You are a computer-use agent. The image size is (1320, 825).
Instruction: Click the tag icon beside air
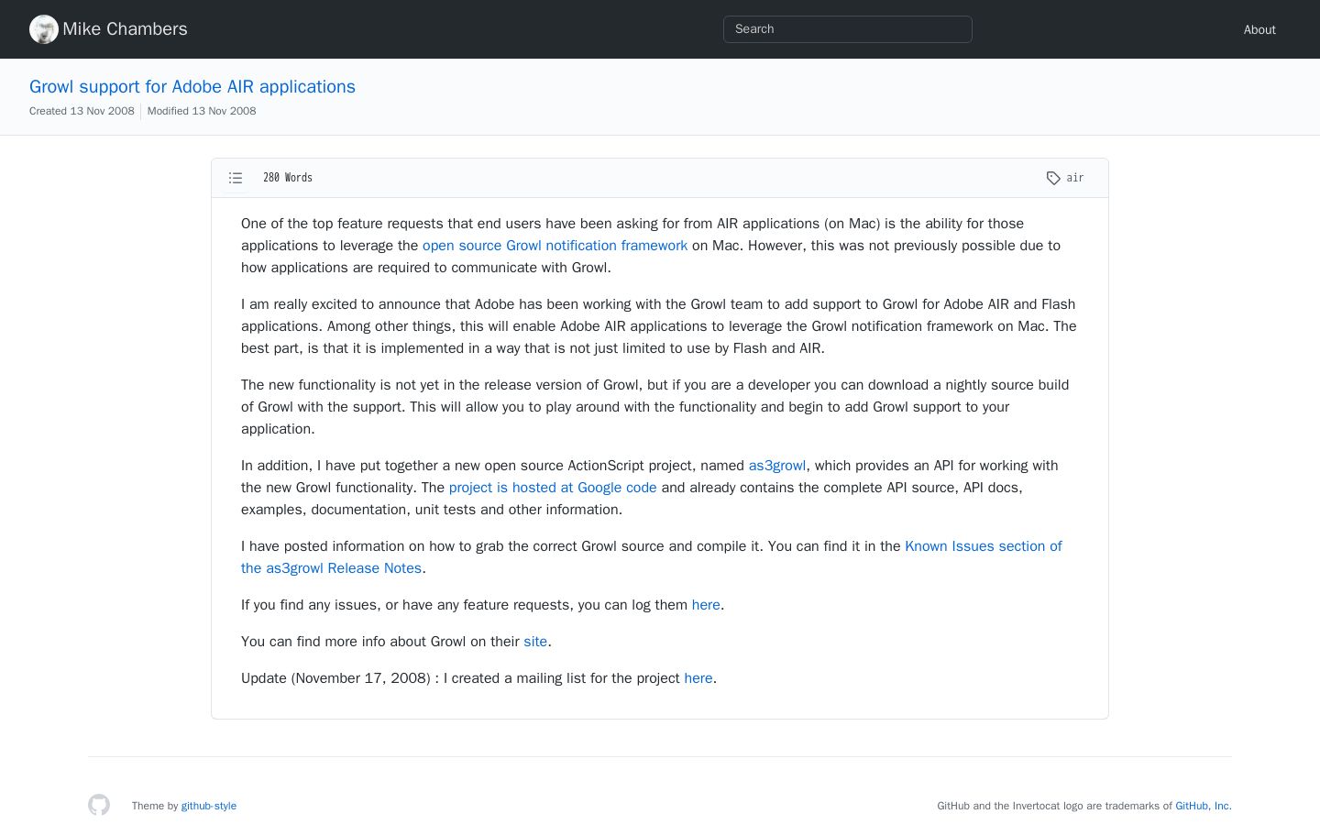[1053, 178]
